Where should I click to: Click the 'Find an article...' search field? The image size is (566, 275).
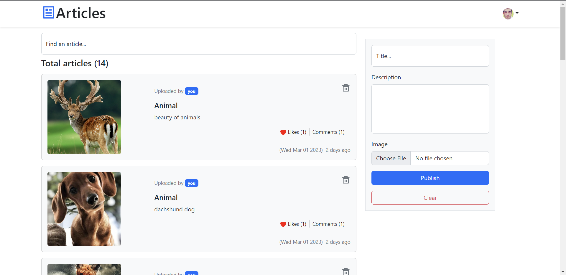[x=198, y=44]
